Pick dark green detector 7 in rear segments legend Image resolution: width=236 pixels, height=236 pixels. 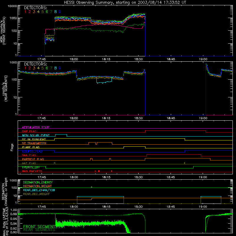51,68
